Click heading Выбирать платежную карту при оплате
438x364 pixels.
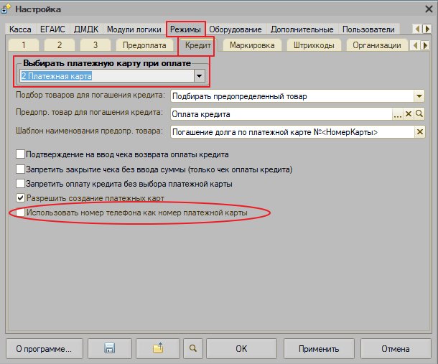[107, 63]
